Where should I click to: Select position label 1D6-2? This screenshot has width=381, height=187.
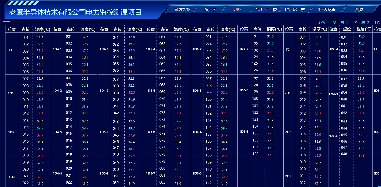pos(197,49)
